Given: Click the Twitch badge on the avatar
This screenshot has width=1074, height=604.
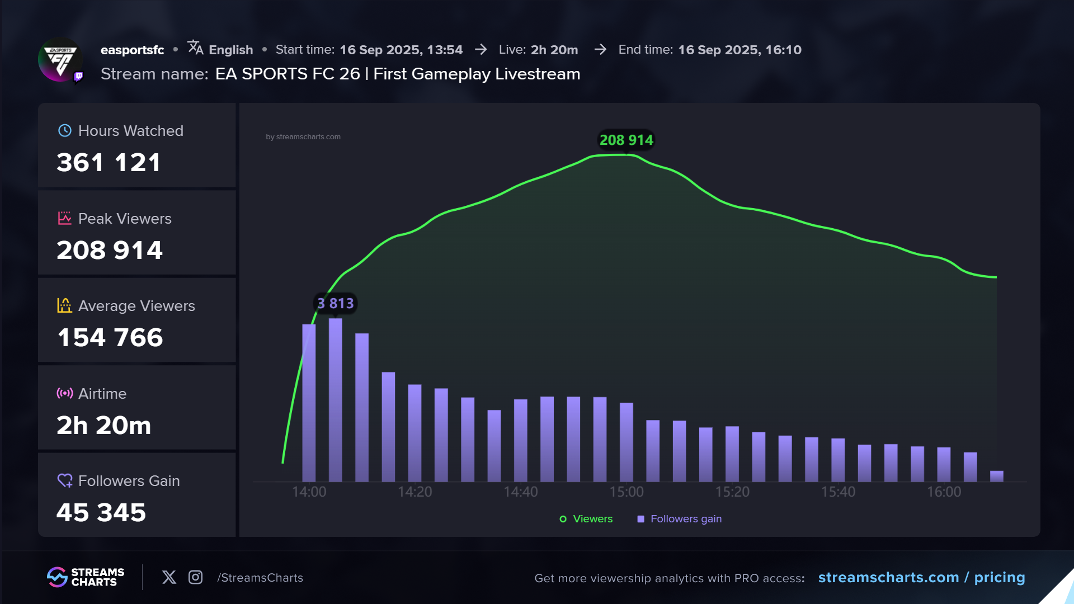Looking at the screenshot, I should click(78, 76).
